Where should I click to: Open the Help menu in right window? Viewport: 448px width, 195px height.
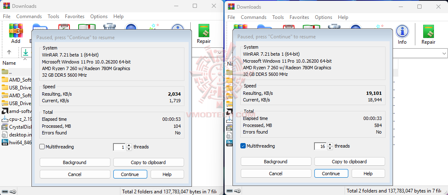point(343,17)
